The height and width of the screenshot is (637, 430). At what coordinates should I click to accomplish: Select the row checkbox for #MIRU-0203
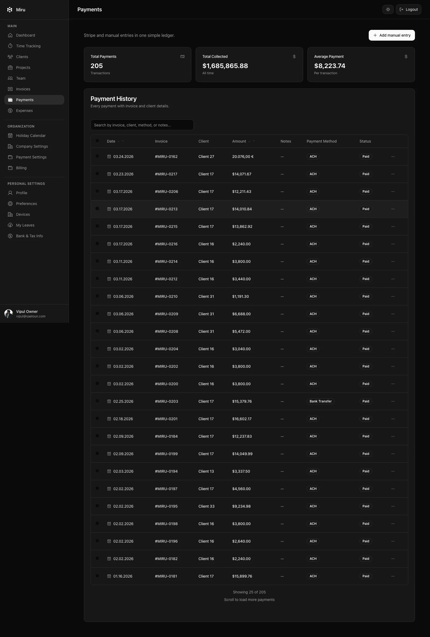tap(97, 401)
